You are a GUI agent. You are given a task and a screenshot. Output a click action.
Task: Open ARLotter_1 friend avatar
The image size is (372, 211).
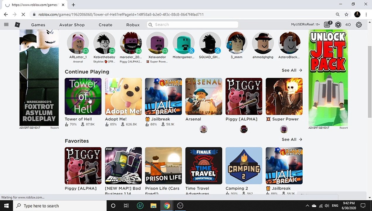coord(78,43)
